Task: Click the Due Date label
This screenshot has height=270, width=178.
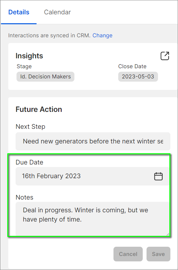Action: (29, 162)
